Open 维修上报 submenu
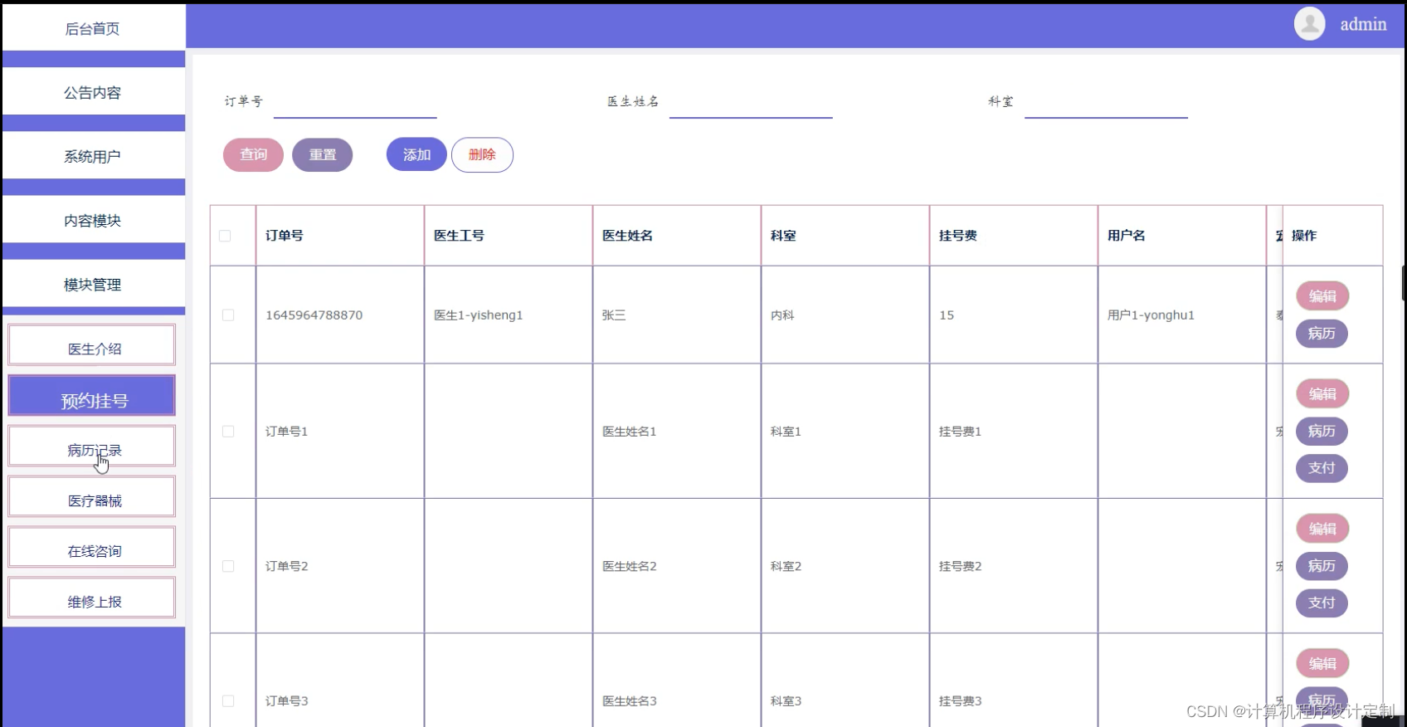 (x=92, y=598)
